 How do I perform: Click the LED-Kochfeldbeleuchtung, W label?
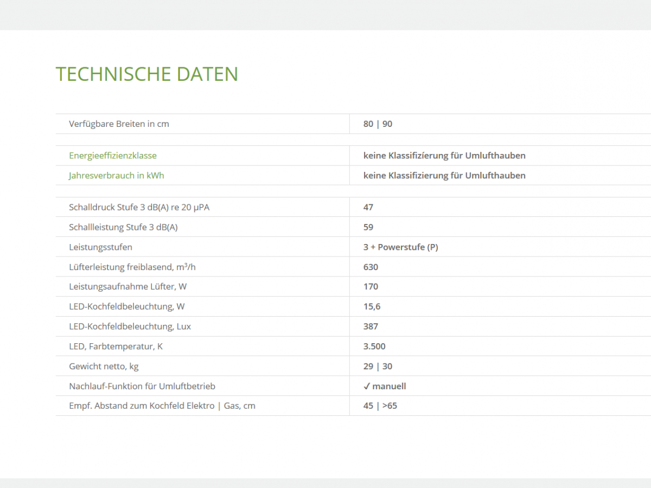pos(126,306)
